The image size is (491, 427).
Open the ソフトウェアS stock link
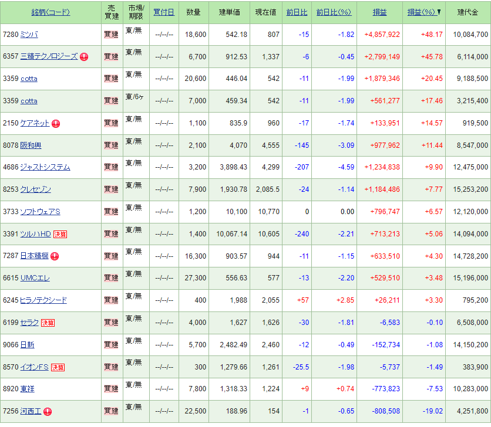tap(40, 212)
